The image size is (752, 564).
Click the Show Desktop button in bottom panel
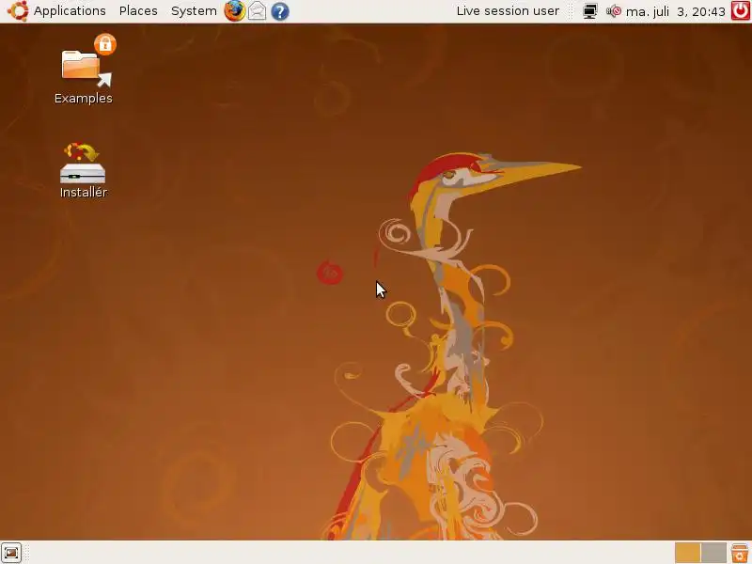pyautogui.click(x=11, y=553)
